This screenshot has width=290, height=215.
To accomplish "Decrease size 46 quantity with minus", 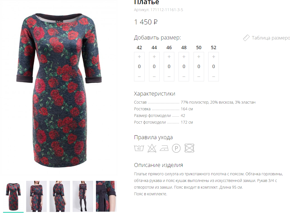I will [x=169, y=77].
